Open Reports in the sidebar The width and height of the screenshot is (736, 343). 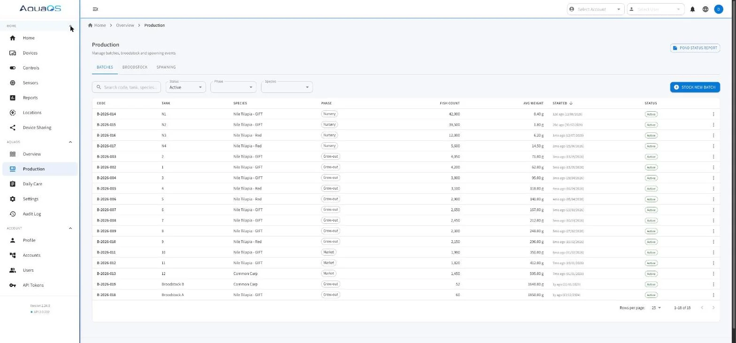pos(40,98)
